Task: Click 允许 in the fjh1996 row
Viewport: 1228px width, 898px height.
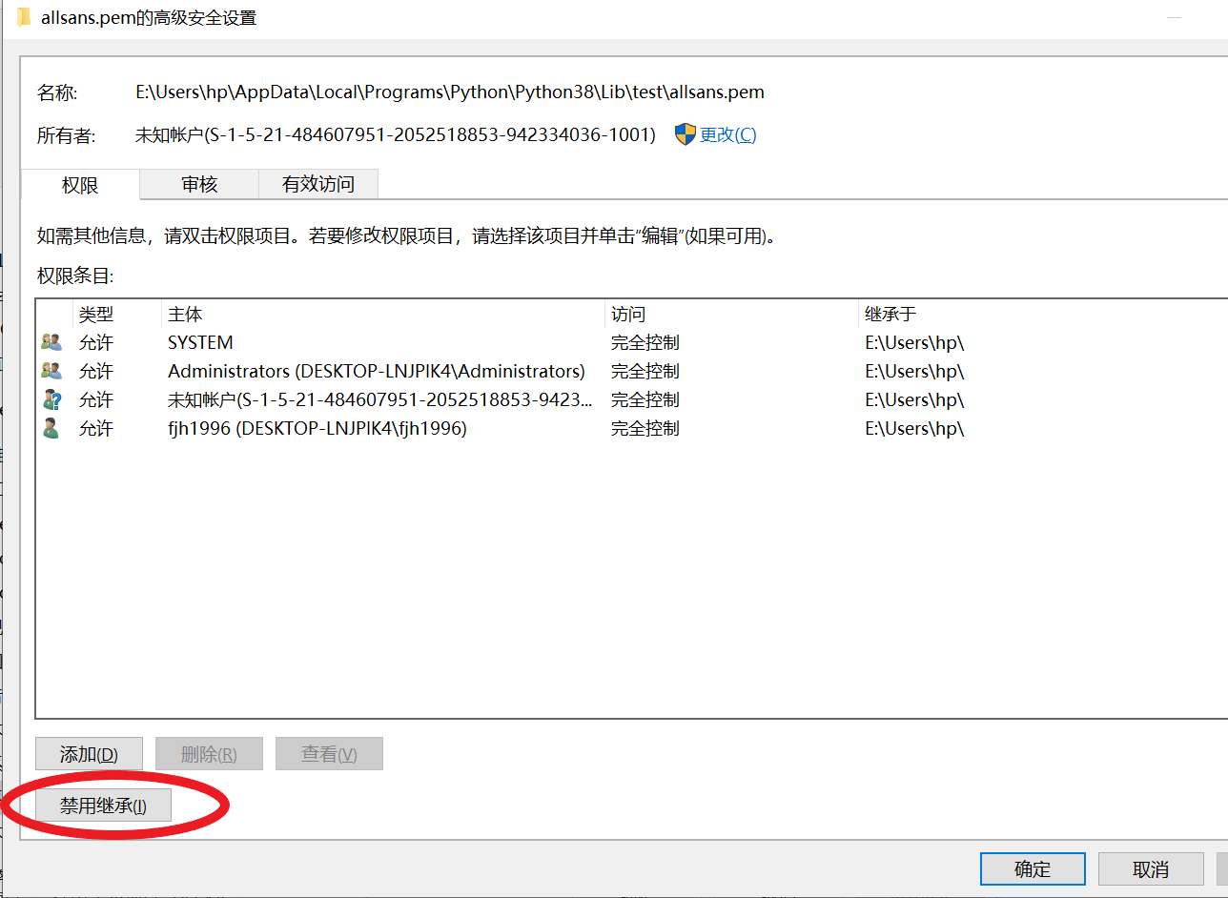Action: [96, 428]
